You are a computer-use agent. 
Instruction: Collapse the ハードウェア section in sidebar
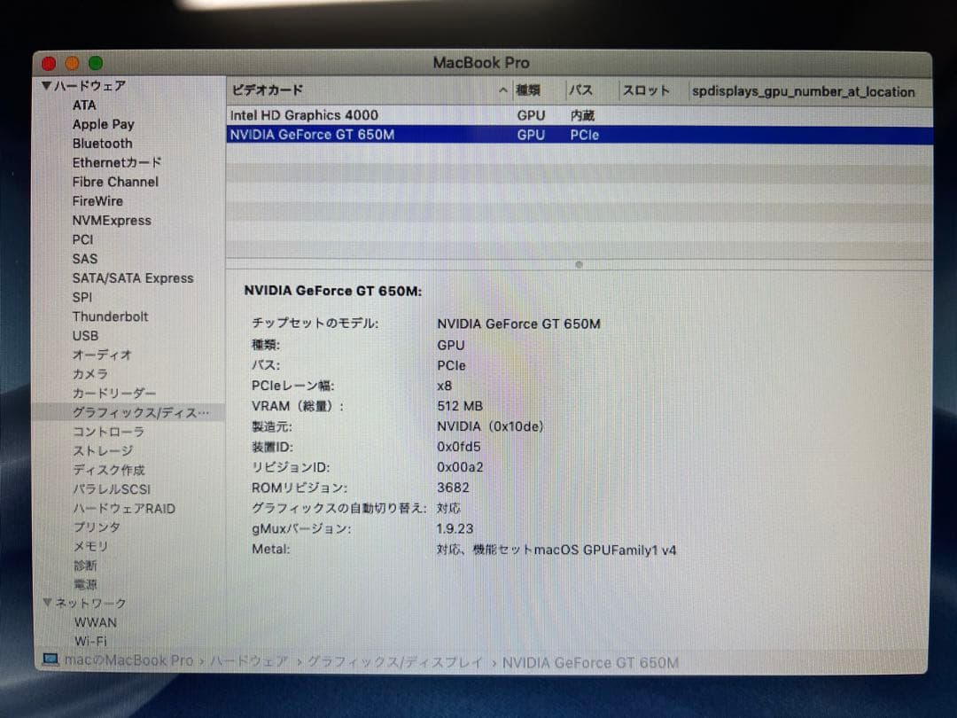pos(46,86)
